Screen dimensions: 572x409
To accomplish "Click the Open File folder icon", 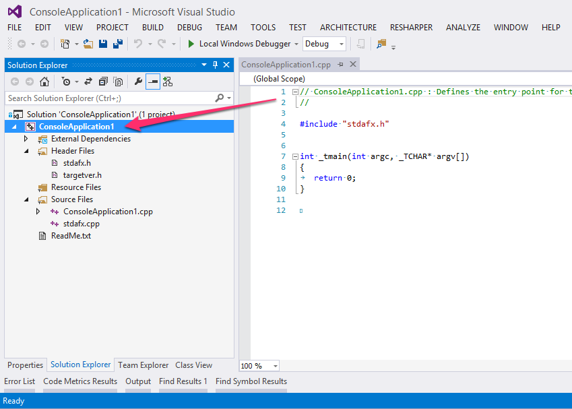I will click(x=88, y=44).
